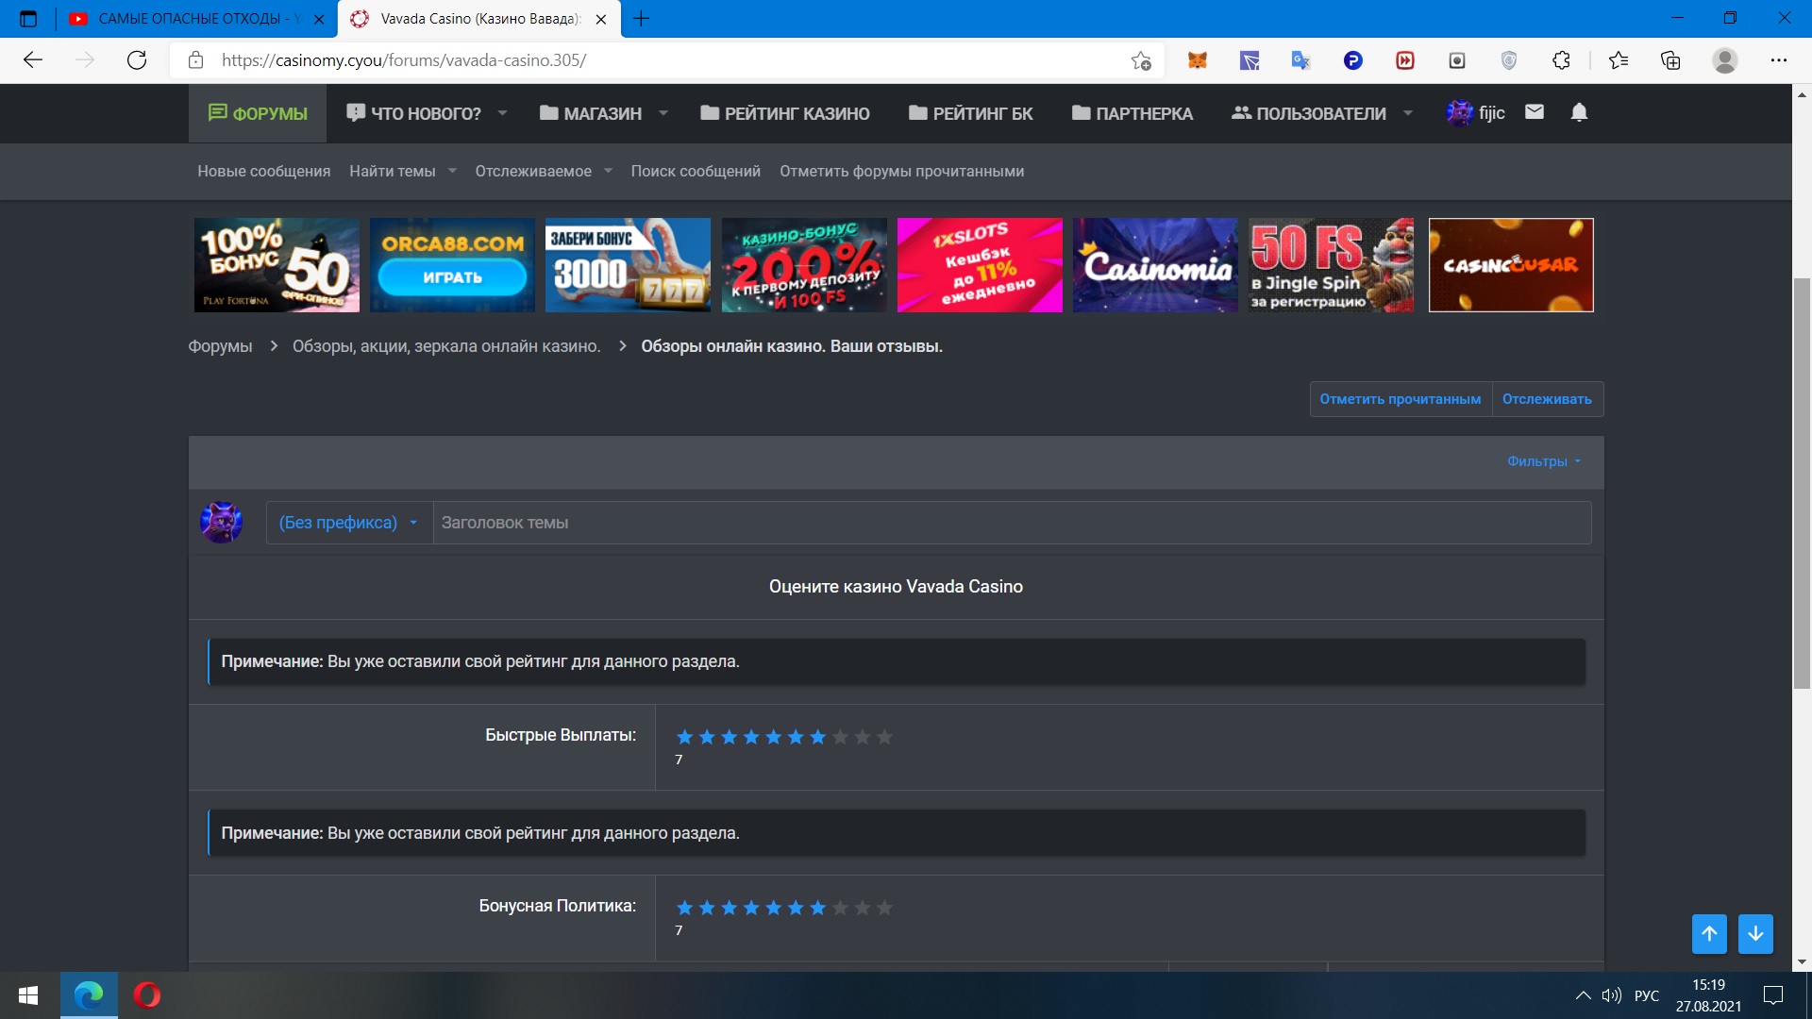Screen dimensions: 1812x1019
Task: Open Обзоры, акции, зеркала онлайн казино breadcrumb
Action: 446,346
